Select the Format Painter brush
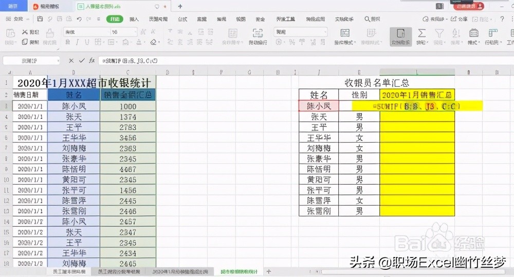Viewport: 514px width, 277px height. coord(50,33)
